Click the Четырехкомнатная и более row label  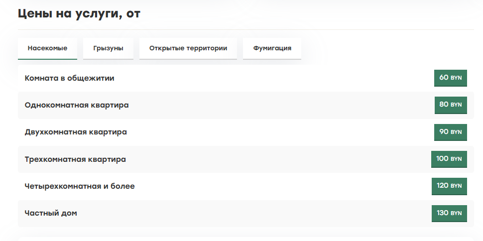click(x=80, y=186)
